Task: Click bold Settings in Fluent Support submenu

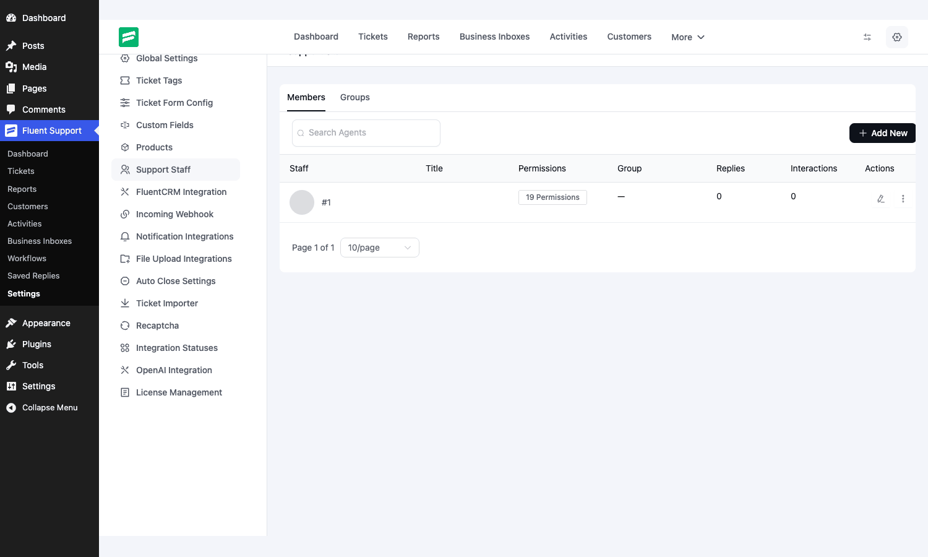Action: [24, 294]
